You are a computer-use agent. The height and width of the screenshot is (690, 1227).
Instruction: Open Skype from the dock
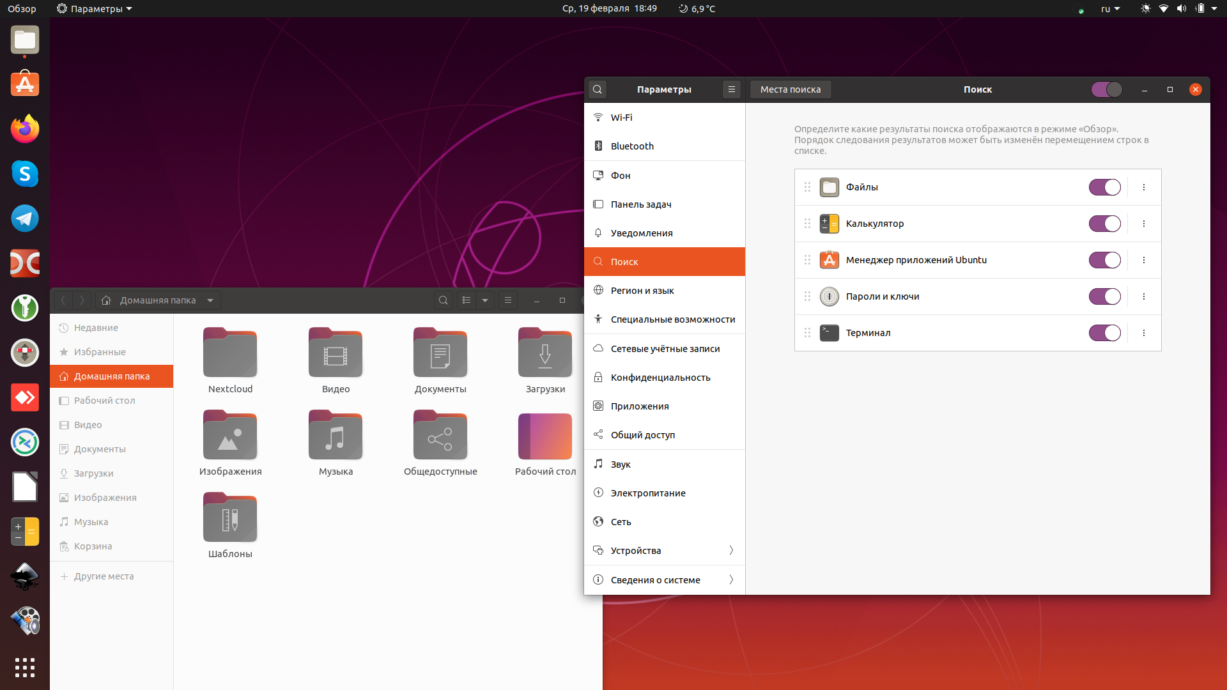tap(25, 174)
